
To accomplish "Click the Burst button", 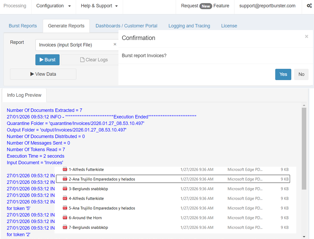I will (47, 60).
